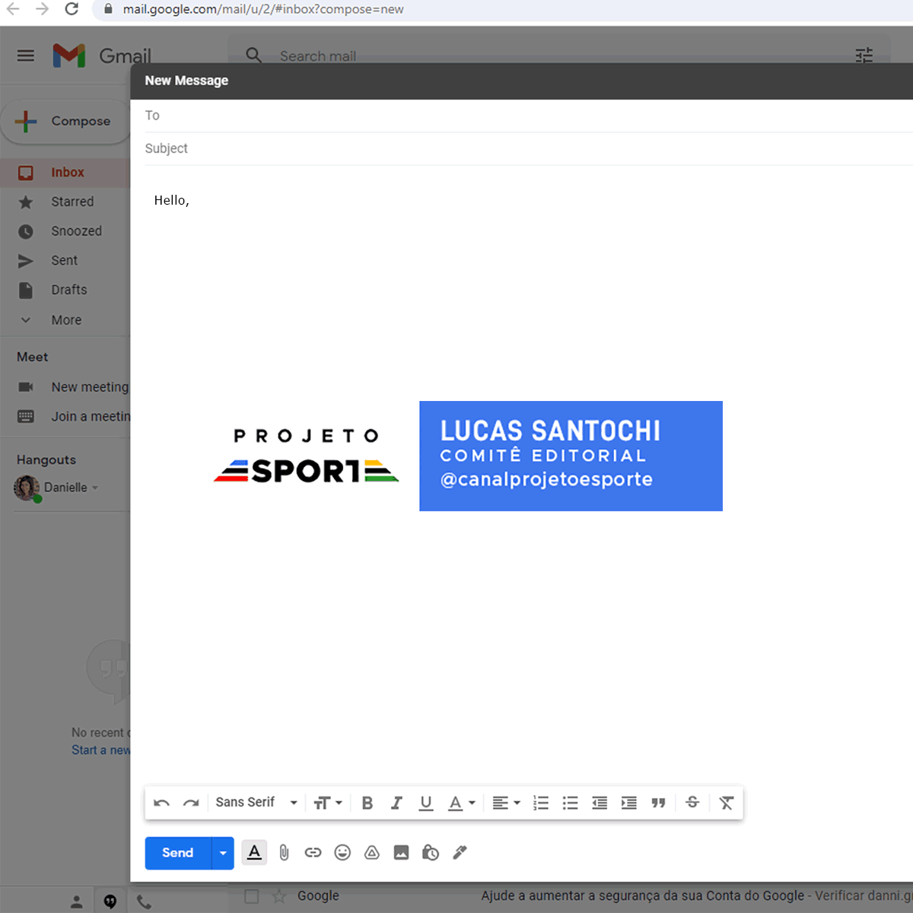
Task: Open the Sans Serif font dropdown
Action: (256, 803)
